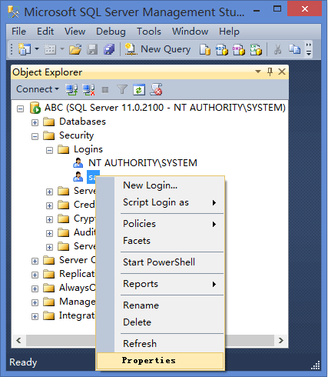This screenshot has height=377, width=328.
Task: Choose Properties from context menu
Action: coord(161,361)
